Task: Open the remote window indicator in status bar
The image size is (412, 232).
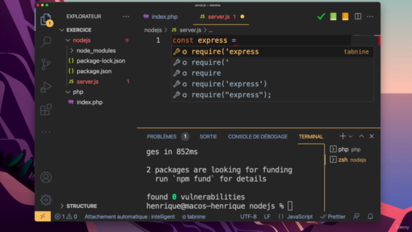Action: tap(42, 217)
